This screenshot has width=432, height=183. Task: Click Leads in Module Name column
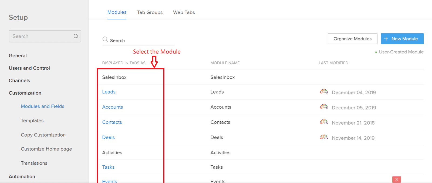pyautogui.click(x=217, y=92)
